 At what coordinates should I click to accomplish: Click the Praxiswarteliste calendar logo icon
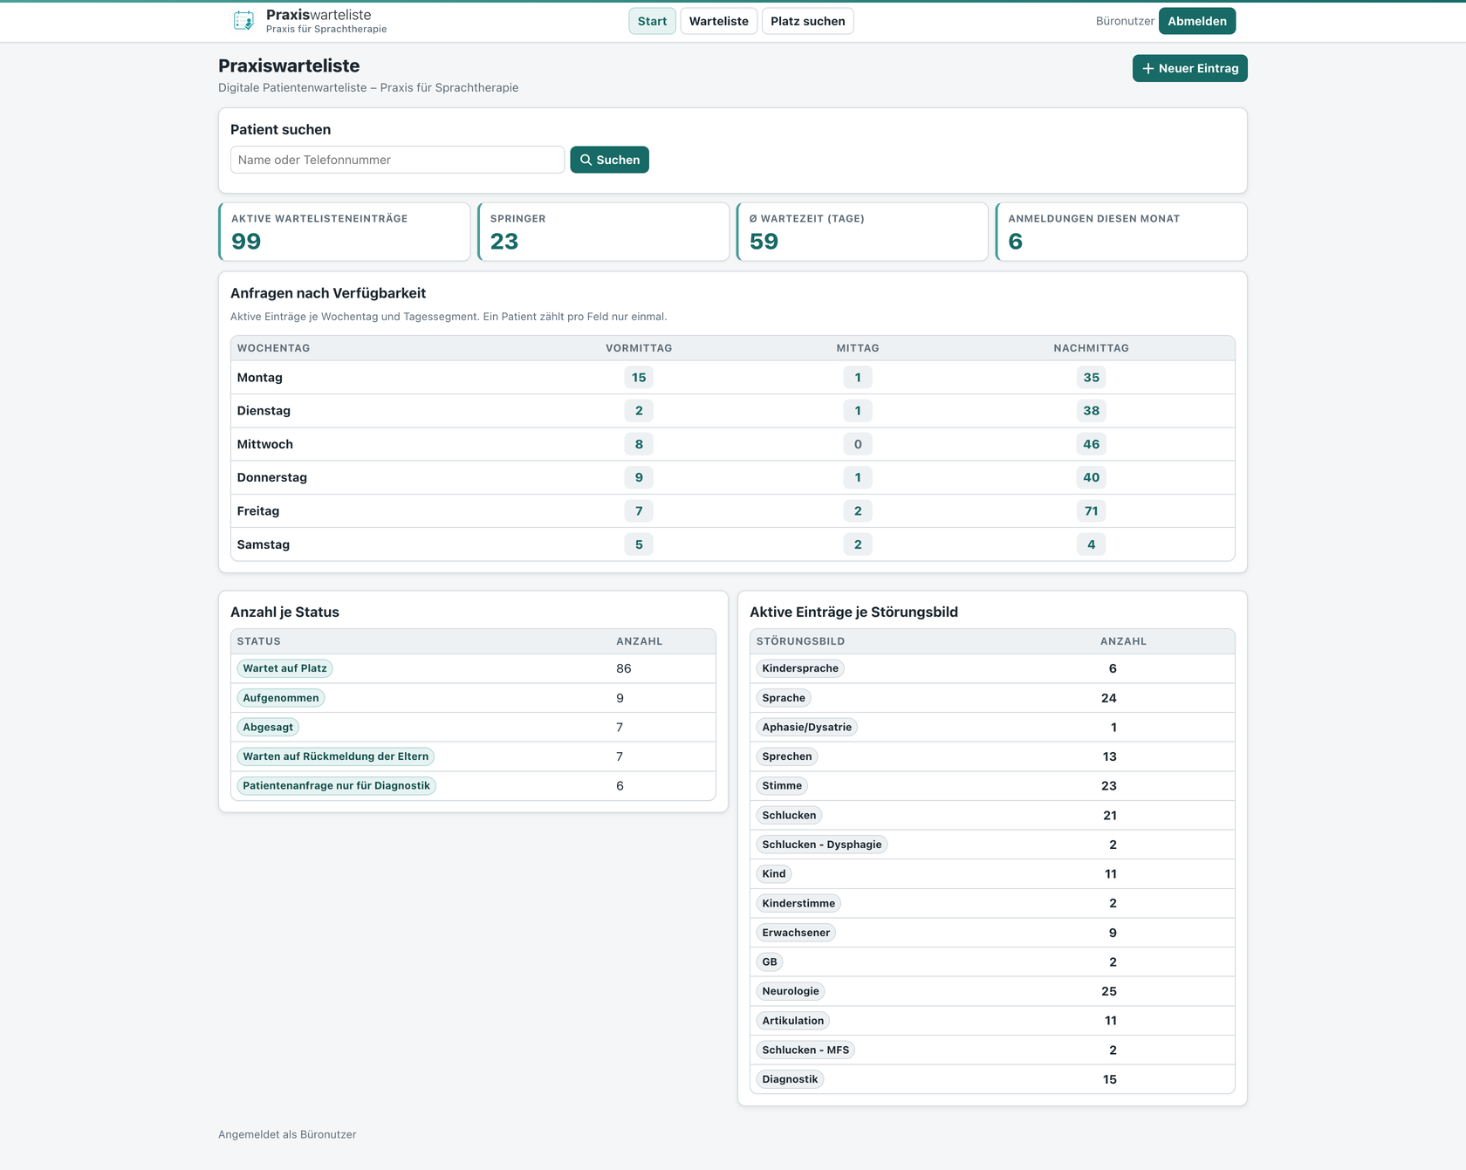(244, 21)
